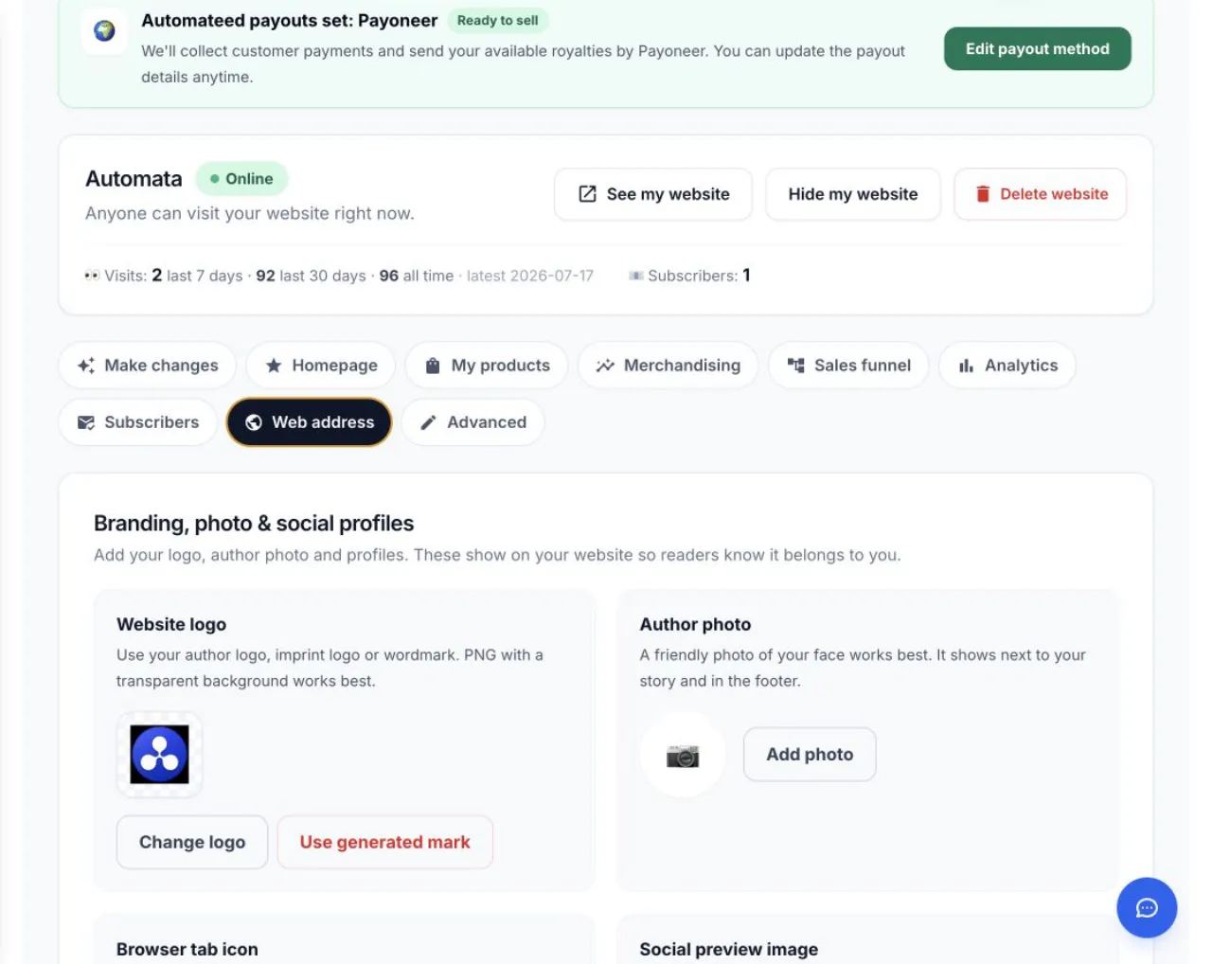Select the Sales funnel tab

(848, 366)
